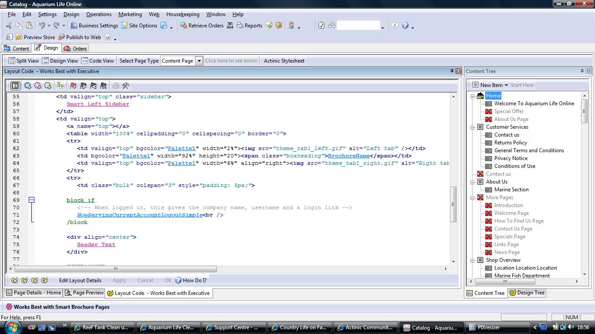This screenshot has height=334, width=595.
Task: Switch to Split View
Action: [24, 61]
